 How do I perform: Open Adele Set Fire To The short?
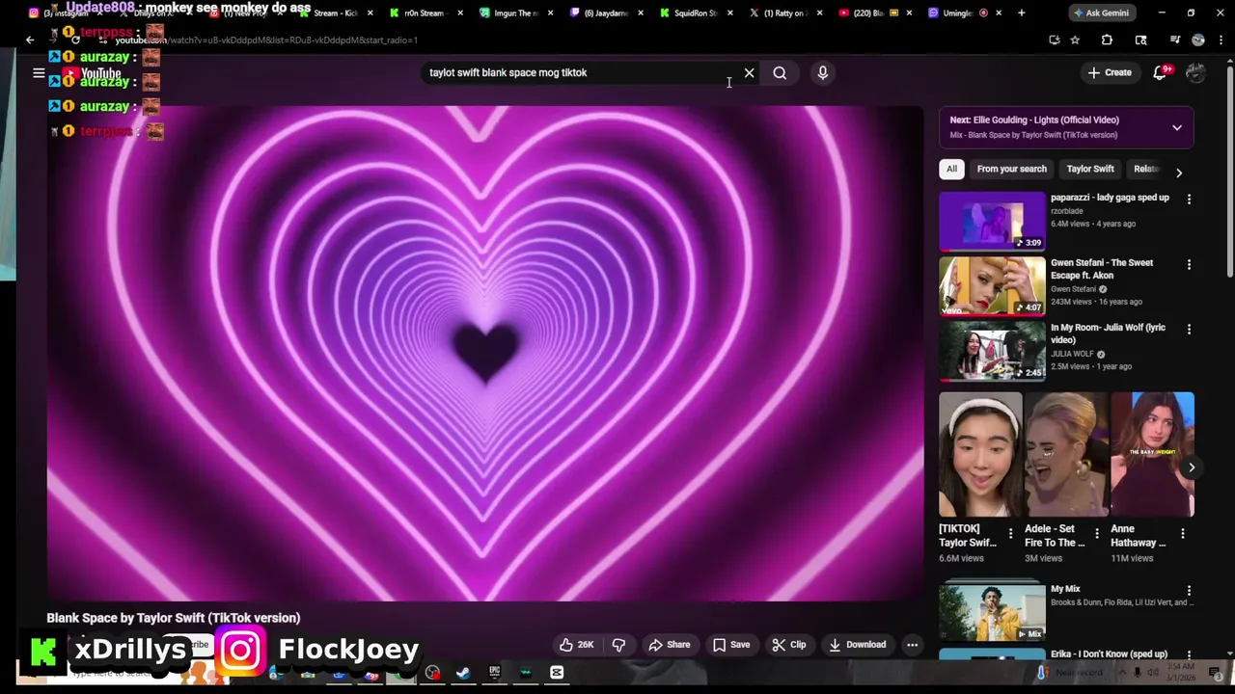click(1066, 454)
